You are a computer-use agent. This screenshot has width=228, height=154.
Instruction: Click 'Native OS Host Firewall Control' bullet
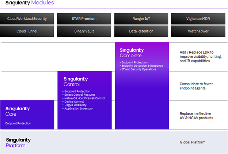[85, 99]
